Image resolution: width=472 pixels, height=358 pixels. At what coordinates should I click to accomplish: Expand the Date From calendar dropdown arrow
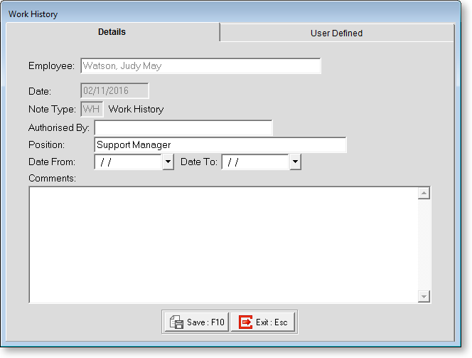coord(168,162)
